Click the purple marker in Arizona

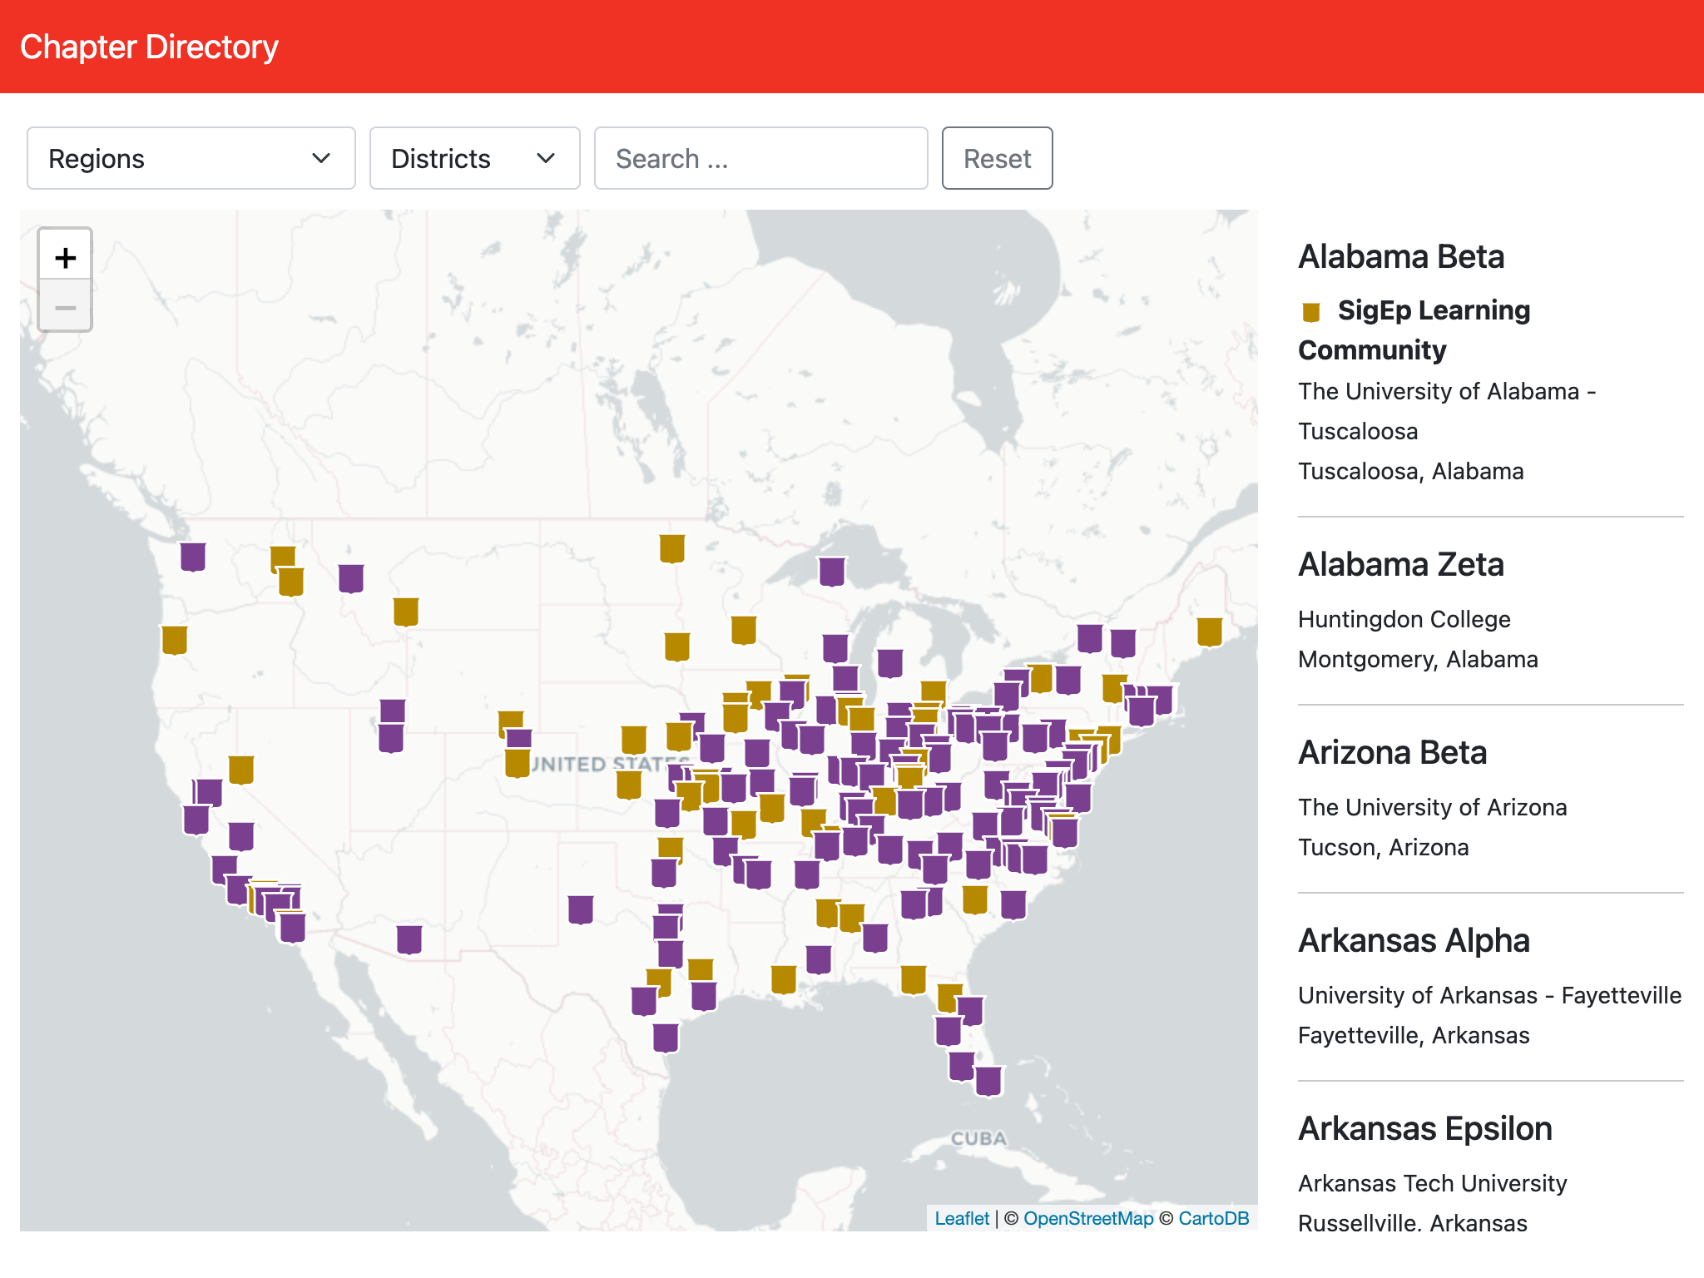(409, 939)
